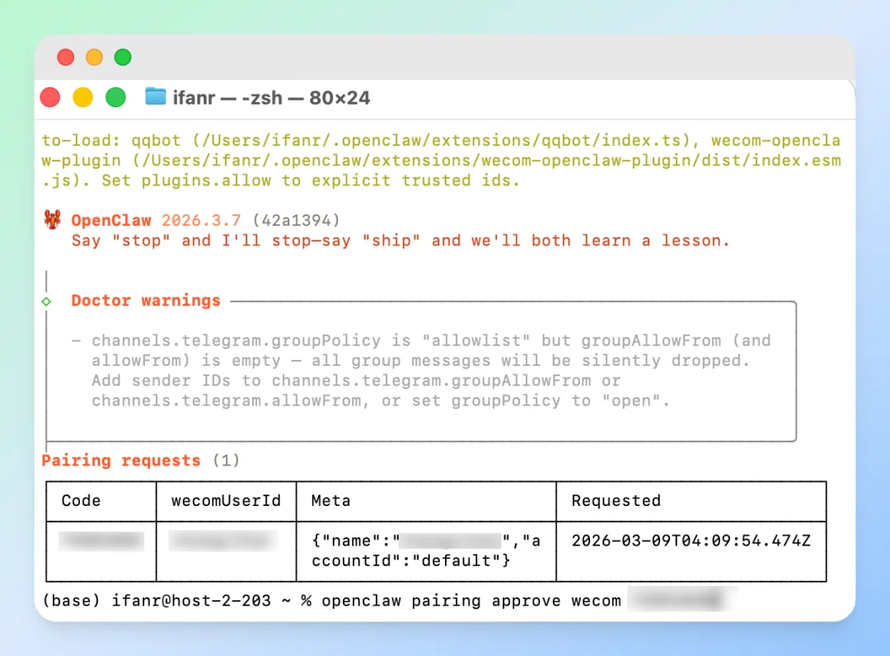The height and width of the screenshot is (656, 890).
Task: Click the OpenClaw version number 2026.3.7
Action: [201, 221]
